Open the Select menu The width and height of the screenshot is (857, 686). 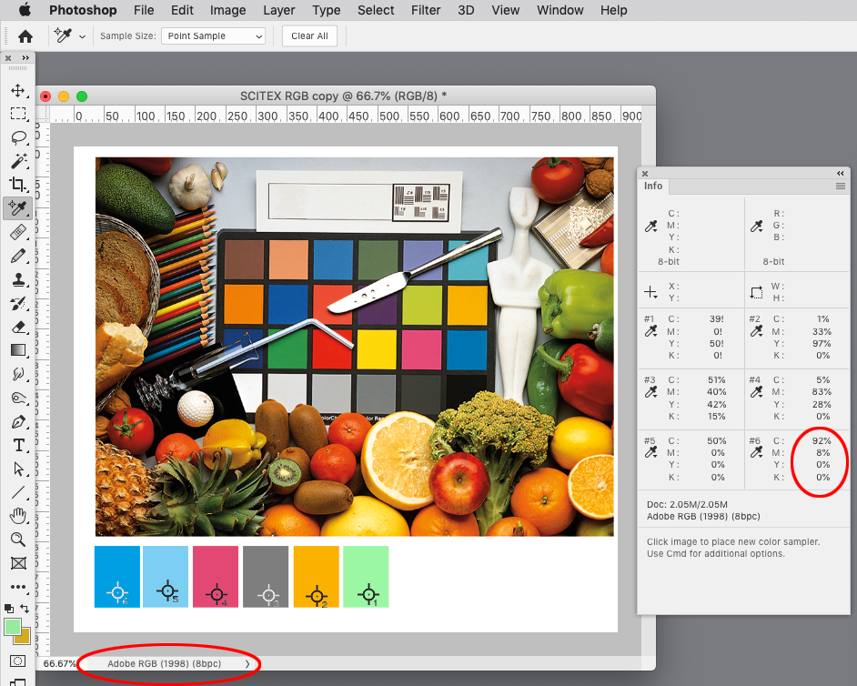coord(376,10)
